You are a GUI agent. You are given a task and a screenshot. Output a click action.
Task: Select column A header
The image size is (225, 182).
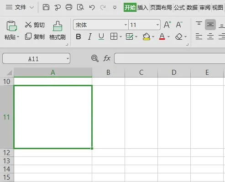53,73
